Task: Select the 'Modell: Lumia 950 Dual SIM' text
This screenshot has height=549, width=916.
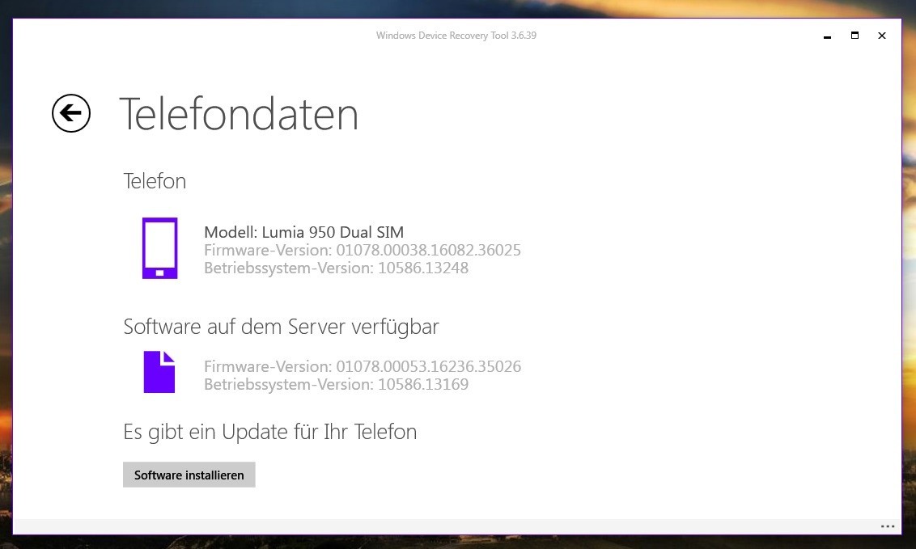Action: (303, 232)
